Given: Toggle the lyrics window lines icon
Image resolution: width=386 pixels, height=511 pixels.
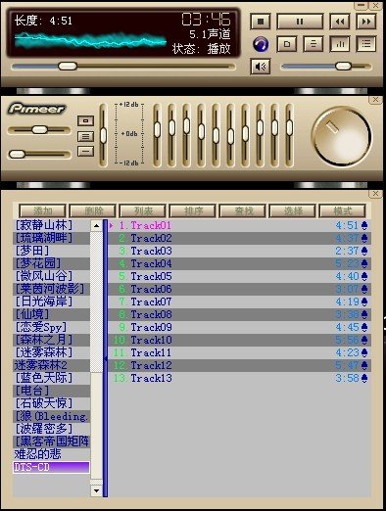Looking at the screenshot, I should tap(314, 44).
